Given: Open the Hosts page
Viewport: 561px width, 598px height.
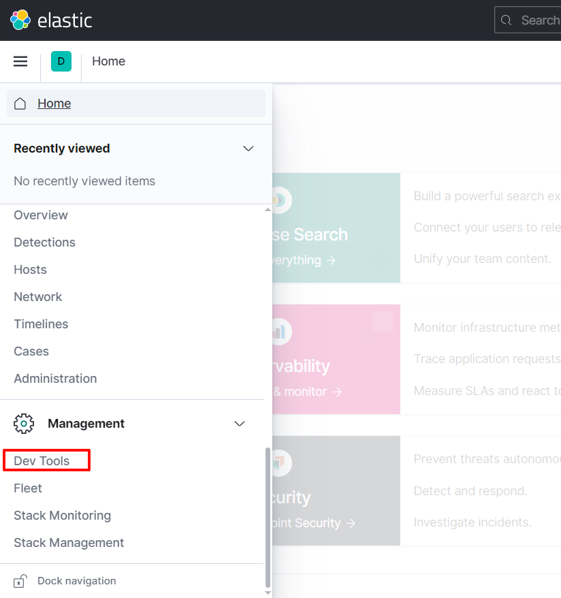Looking at the screenshot, I should pos(30,270).
